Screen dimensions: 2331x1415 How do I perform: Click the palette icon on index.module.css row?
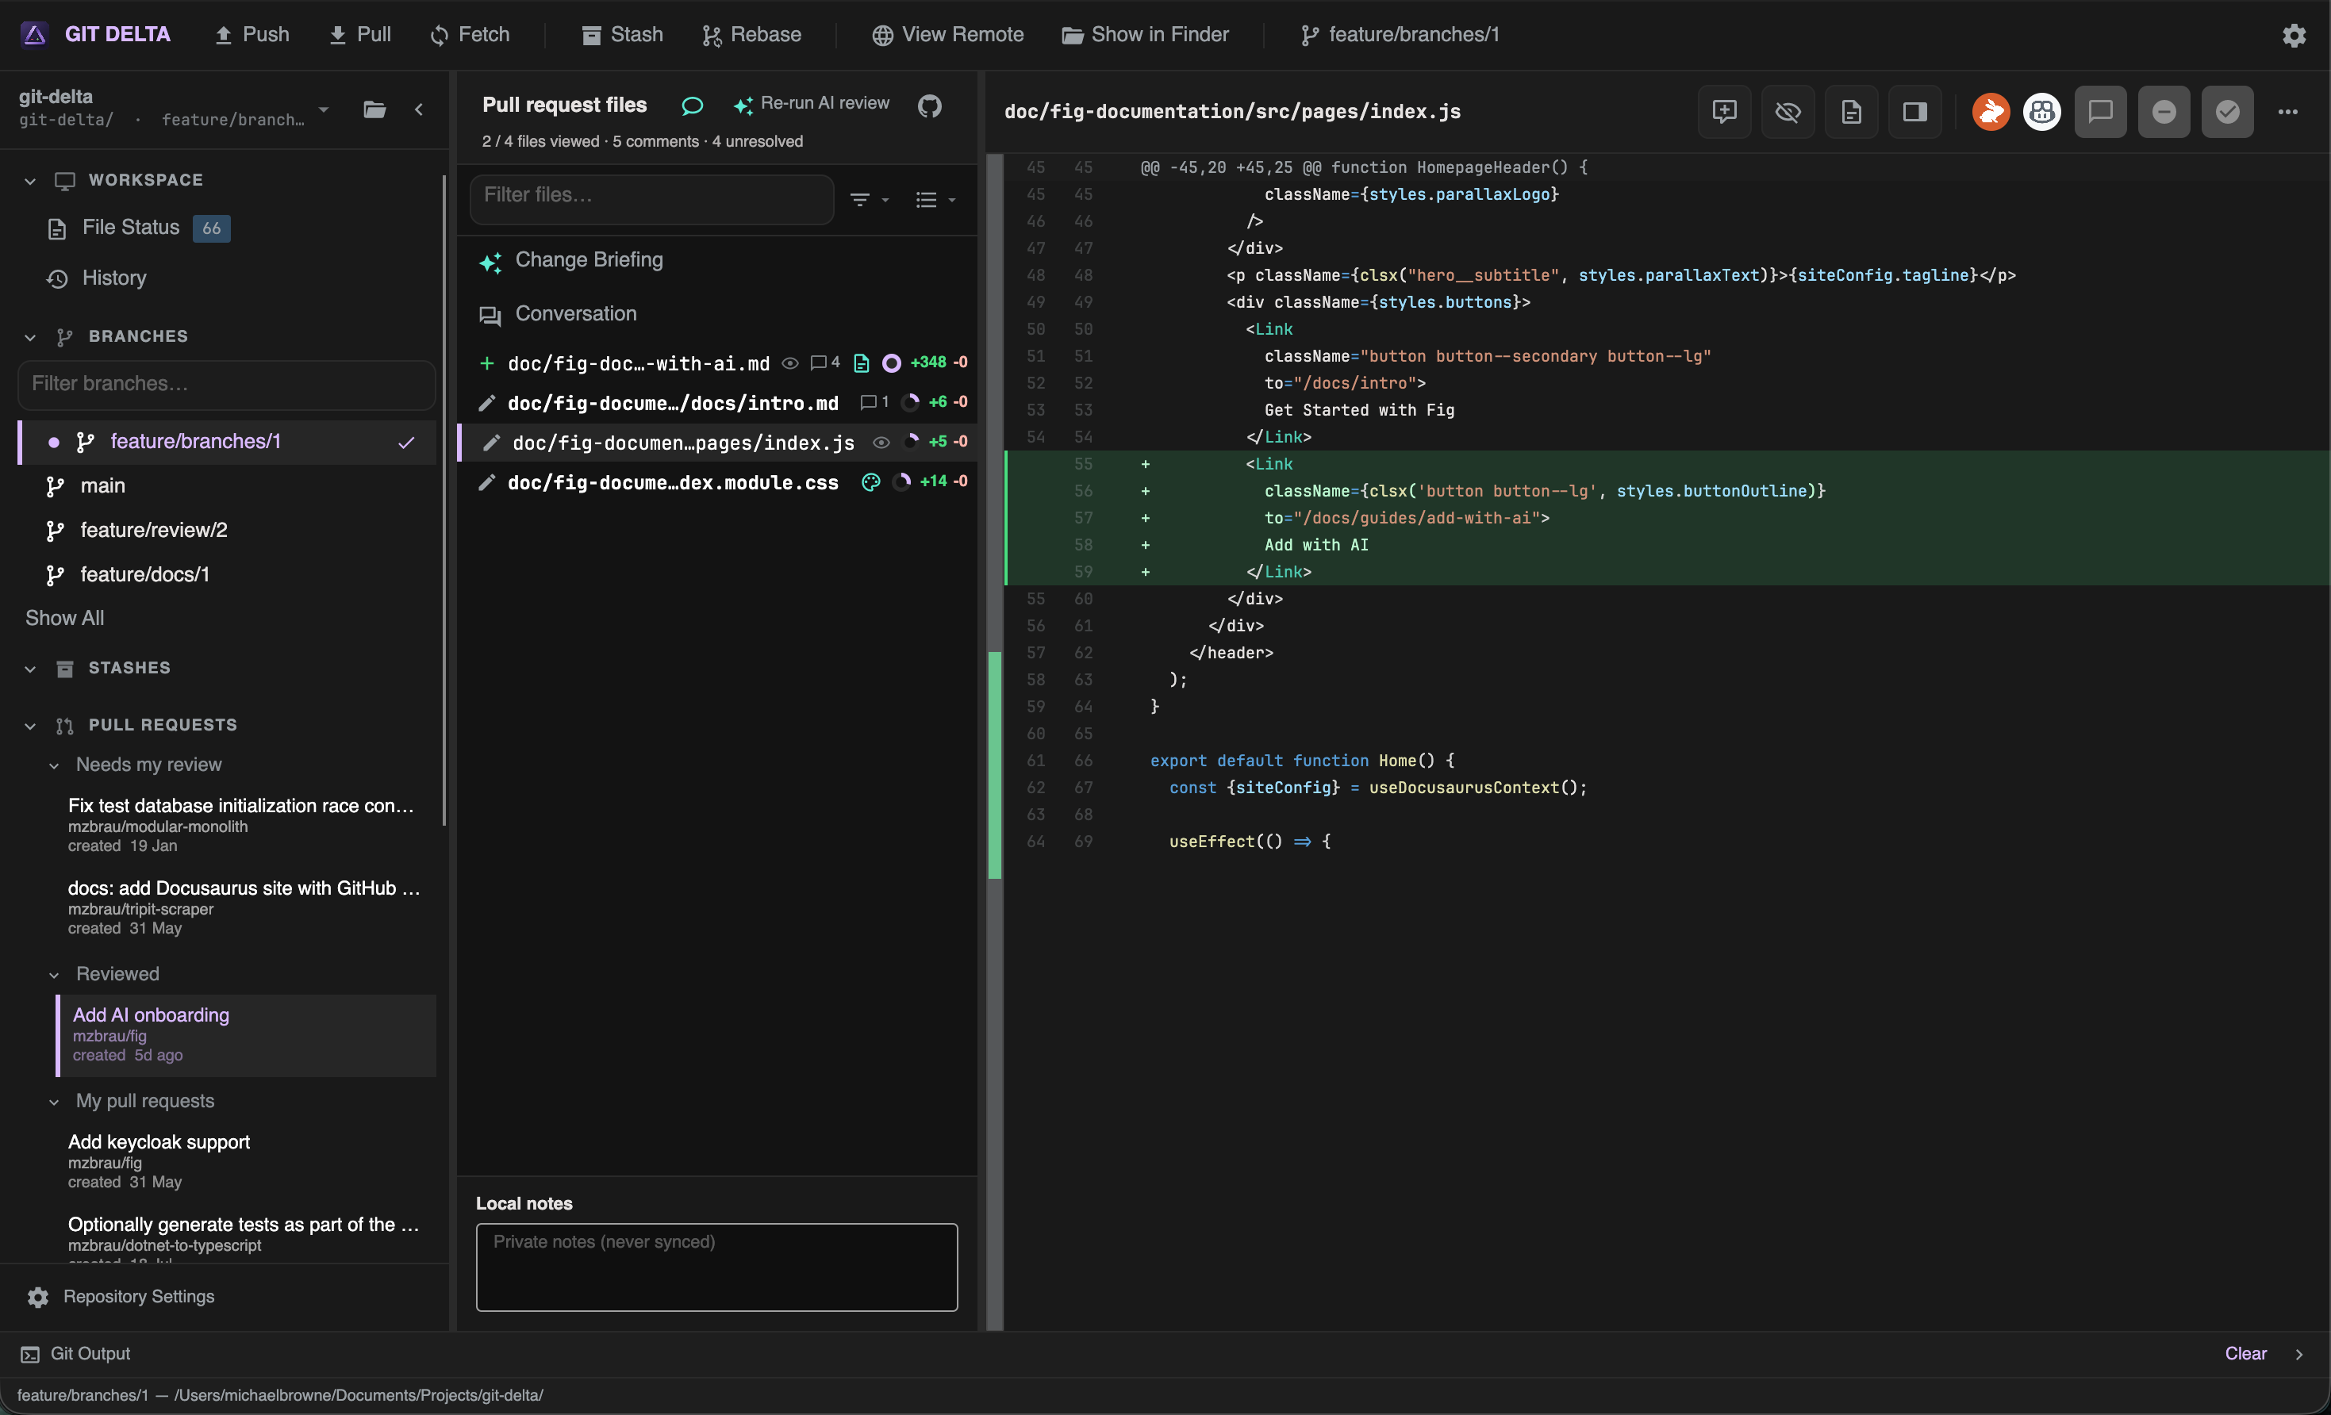click(x=870, y=481)
